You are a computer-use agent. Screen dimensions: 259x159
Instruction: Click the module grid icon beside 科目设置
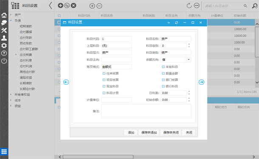coord(15,6)
